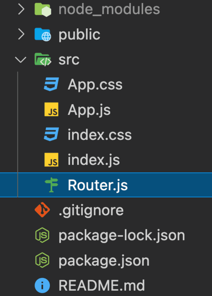The height and width of the screenshot is (296, 212).
Task: Click the CSS icon beside index.css
Action: [51, 135]
